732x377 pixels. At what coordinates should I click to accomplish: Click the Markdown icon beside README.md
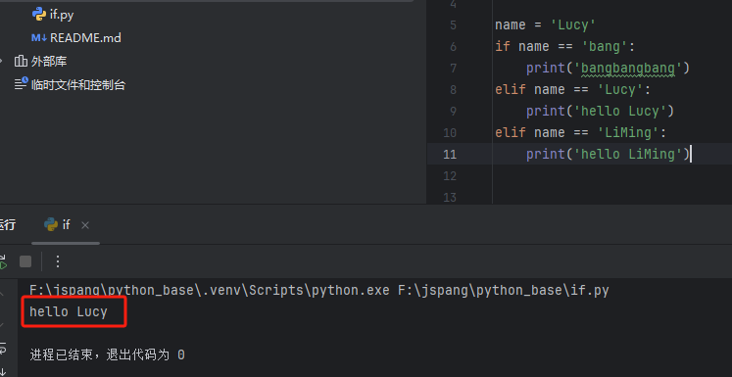pyautogui.click(x=39, y=38)
